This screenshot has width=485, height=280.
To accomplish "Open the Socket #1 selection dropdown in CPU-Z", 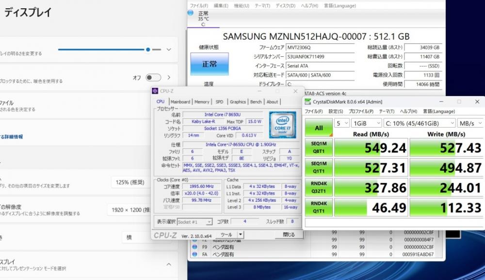I will (195, 222).
